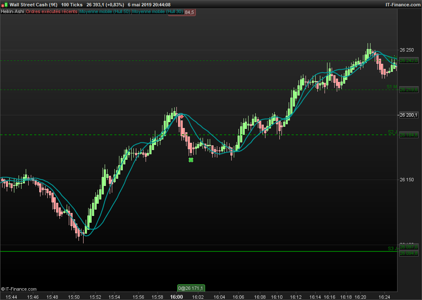Open the Ordres exécutés récents legend label
The height and width of the screenshot is (300, 422).
pyautogui.click(x=51, y=11)
